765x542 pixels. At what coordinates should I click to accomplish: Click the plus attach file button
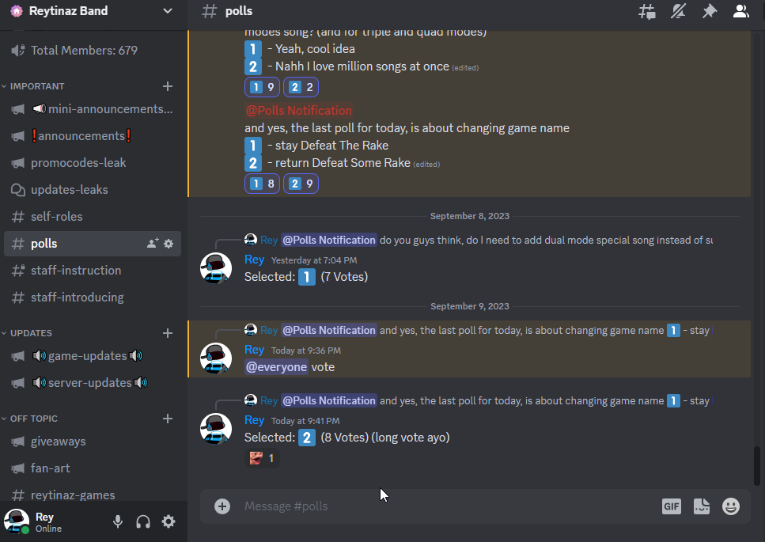222,506
